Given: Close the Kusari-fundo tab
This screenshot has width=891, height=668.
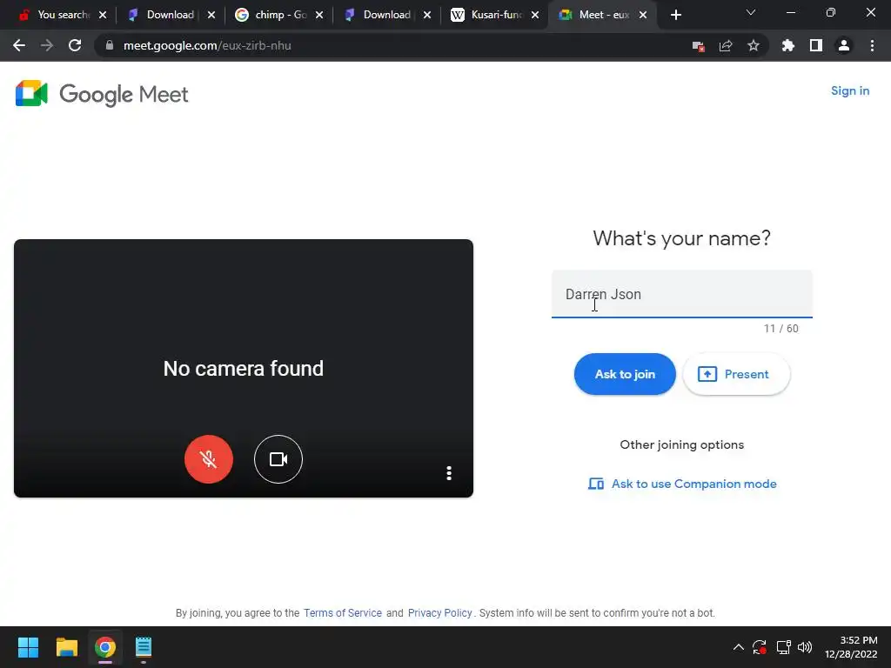Looking at the screenshot, I should (535, 15).
